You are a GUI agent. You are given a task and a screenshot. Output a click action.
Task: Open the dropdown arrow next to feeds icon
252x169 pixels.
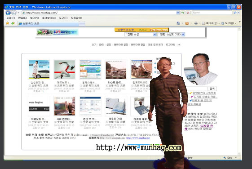click(x=191, y=23)
